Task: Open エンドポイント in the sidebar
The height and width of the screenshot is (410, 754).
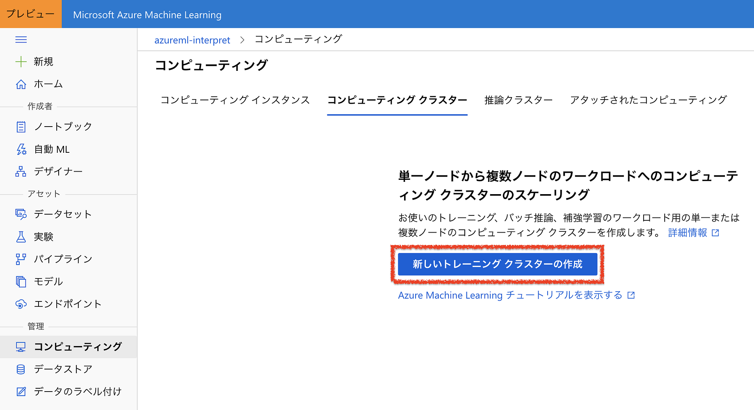Action: click(69, 304)
